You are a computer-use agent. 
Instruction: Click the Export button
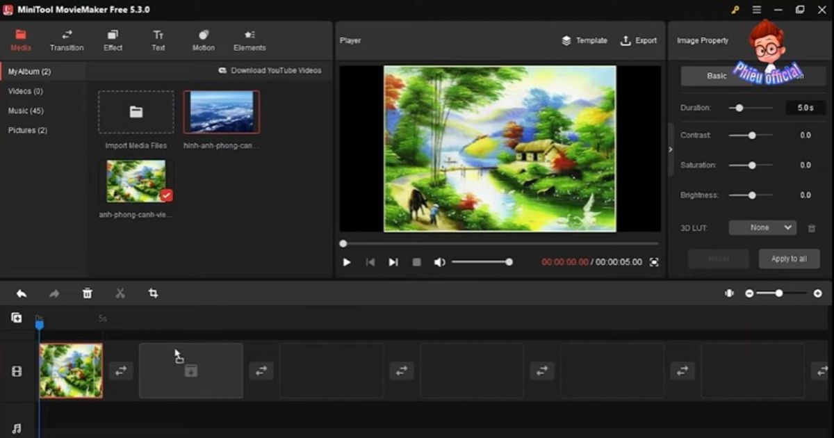(639, 40)
